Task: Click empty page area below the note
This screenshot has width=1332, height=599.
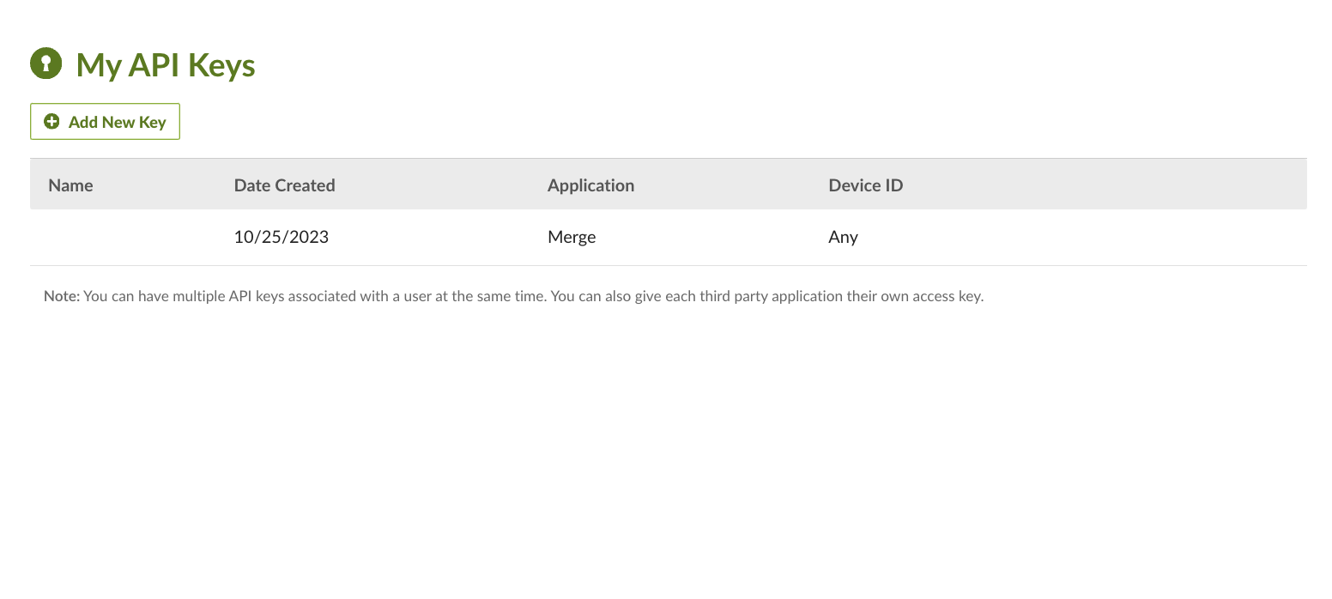Action: click(666, 446)
